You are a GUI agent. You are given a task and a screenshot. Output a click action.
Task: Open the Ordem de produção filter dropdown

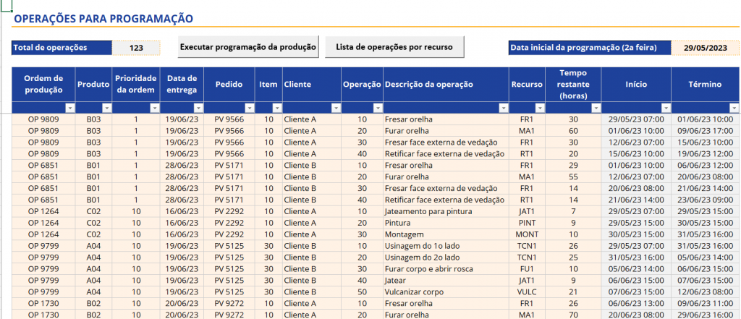point(69,108)
